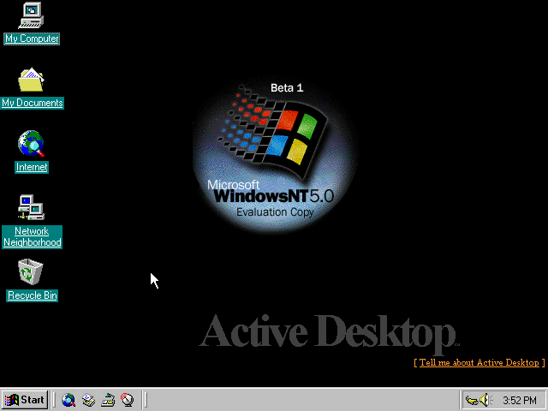Grab the Quick Launch toolbar handle

53,400
